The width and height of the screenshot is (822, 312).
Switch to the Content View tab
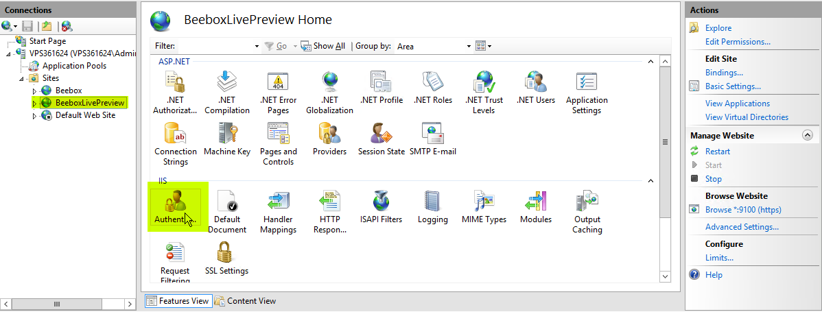point(246,301)
